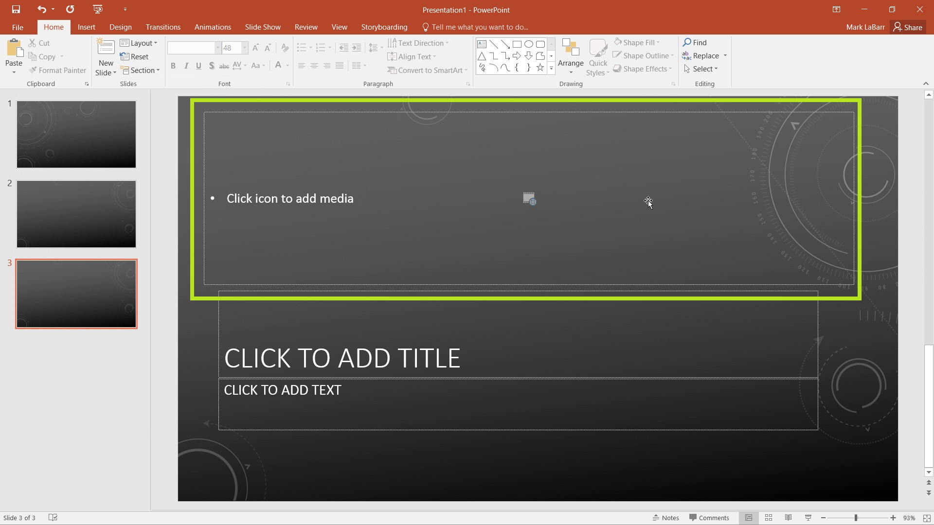This screenshot has height=525, width=934.
Task: Click slide 2 thumbnail in panel
Action: pos(76,213)
